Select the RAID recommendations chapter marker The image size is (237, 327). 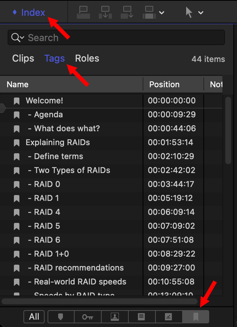tap(79, 268)
